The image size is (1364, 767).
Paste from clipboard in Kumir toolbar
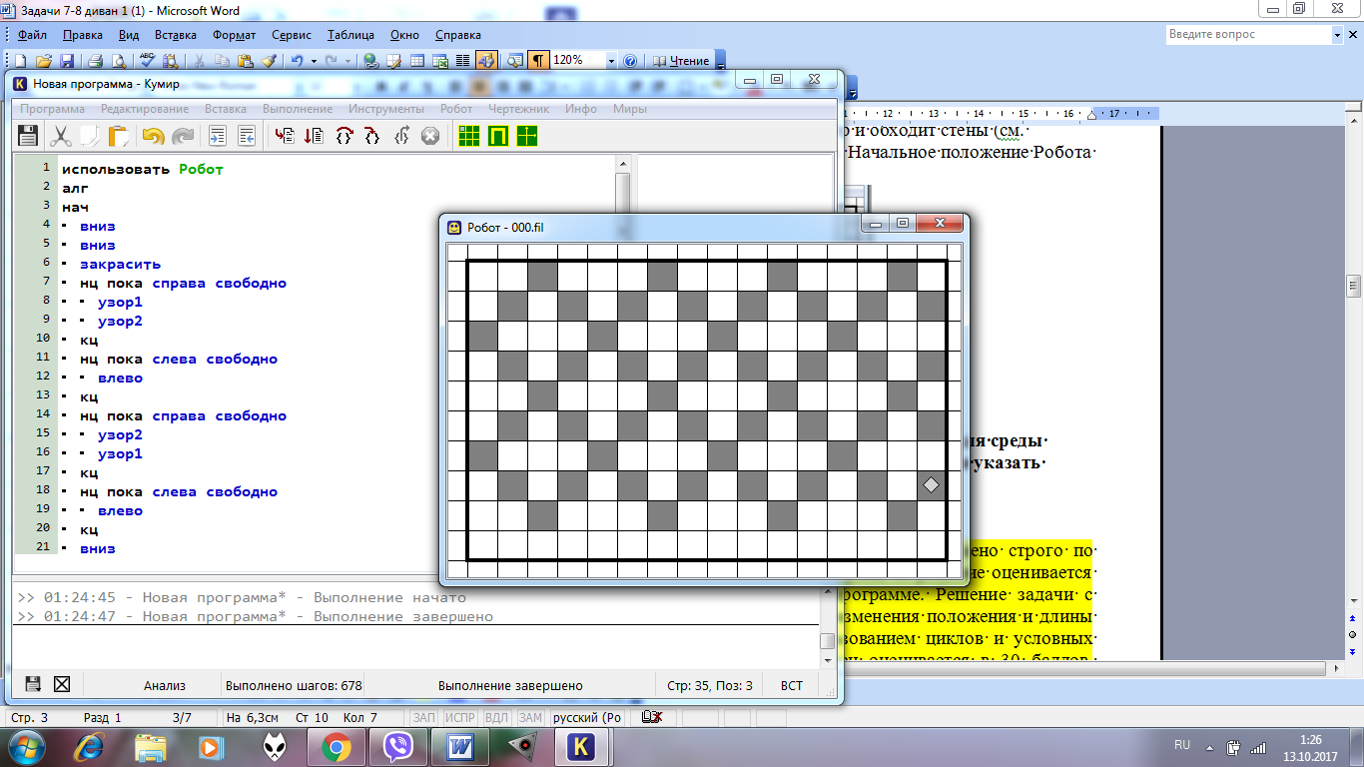point(118,136)
